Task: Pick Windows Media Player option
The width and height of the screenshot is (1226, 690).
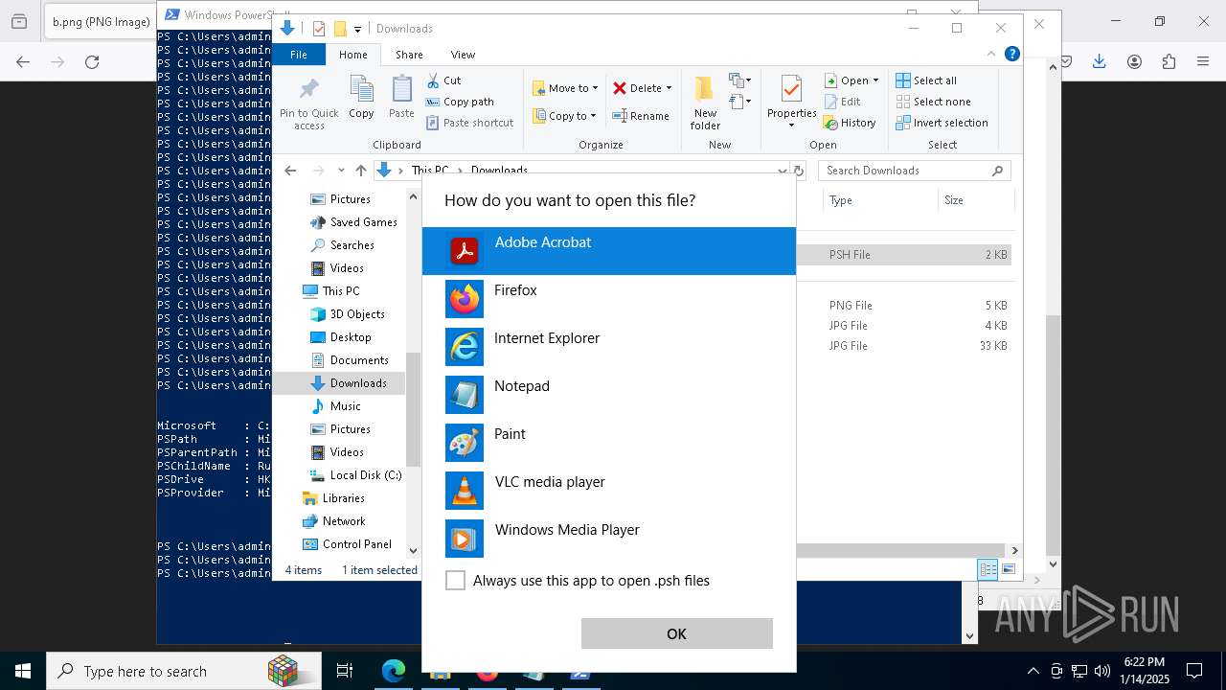Action: pyautogui.click(x=608, y=539)
